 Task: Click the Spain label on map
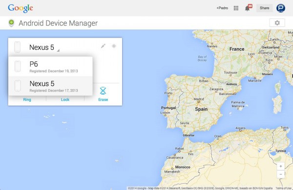[x=201, y=109]
